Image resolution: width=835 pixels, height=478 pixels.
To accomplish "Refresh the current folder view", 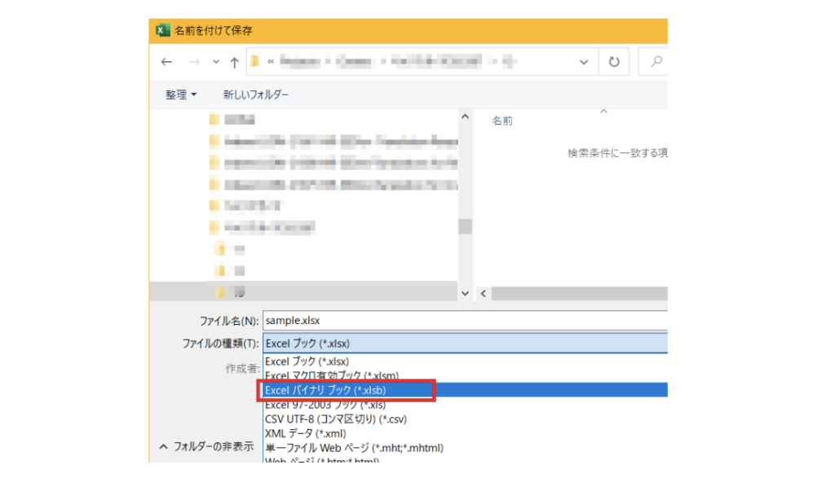I will pos(614,62).
